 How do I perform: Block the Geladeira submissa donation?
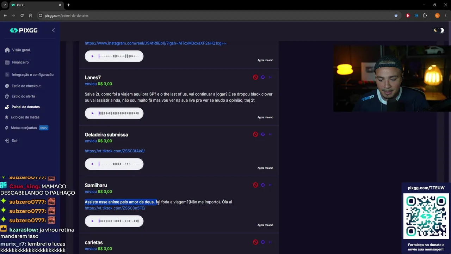255,134
